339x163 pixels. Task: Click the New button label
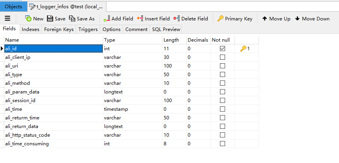click(38, 19)
